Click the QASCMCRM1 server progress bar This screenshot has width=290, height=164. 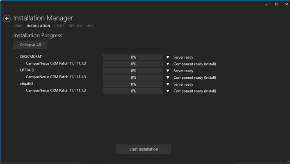pos(133,57)
